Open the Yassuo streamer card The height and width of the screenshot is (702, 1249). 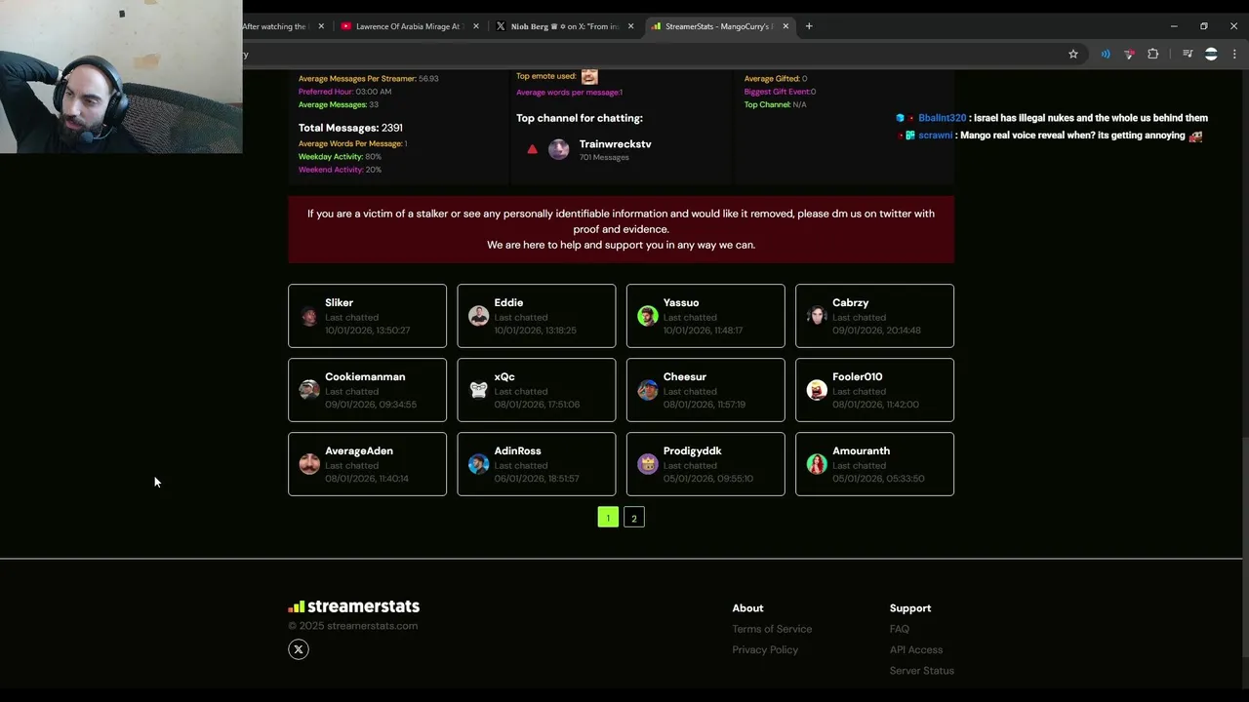pyautogui.click(x=705, y=316)
